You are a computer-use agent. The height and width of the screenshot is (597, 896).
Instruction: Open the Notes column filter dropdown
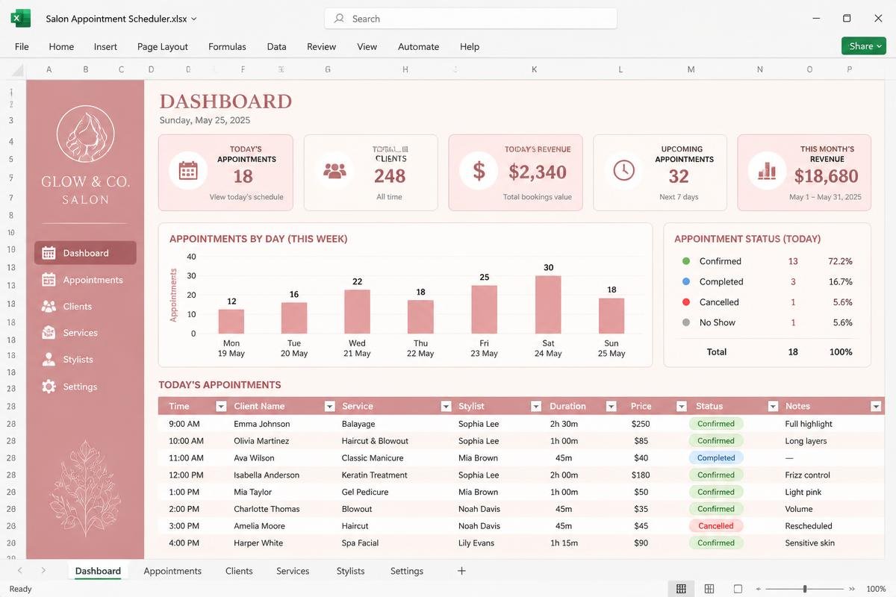[876, 407]
